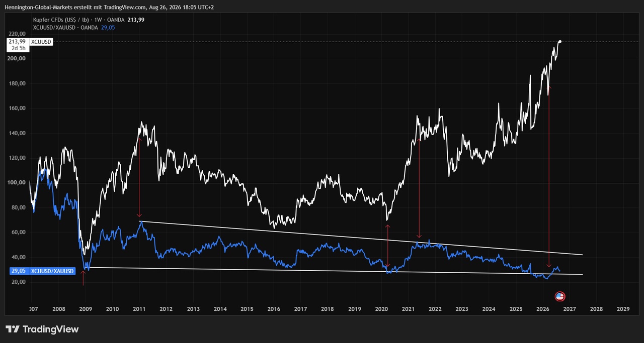This screenshot has width=644, height=343.
Task: Click the blue XCUUSD/XAUUSD symbol tag
Action: point(53,271)
